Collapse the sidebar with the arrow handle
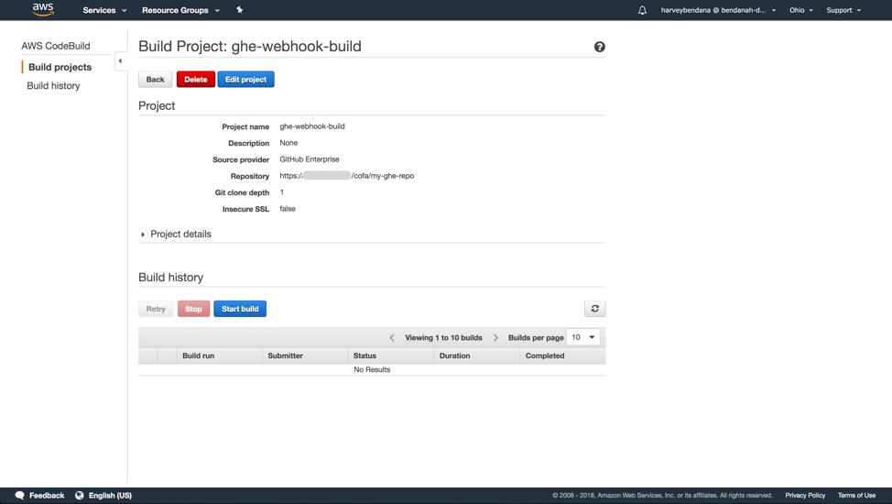892x504 pixels. pos(120,60)
